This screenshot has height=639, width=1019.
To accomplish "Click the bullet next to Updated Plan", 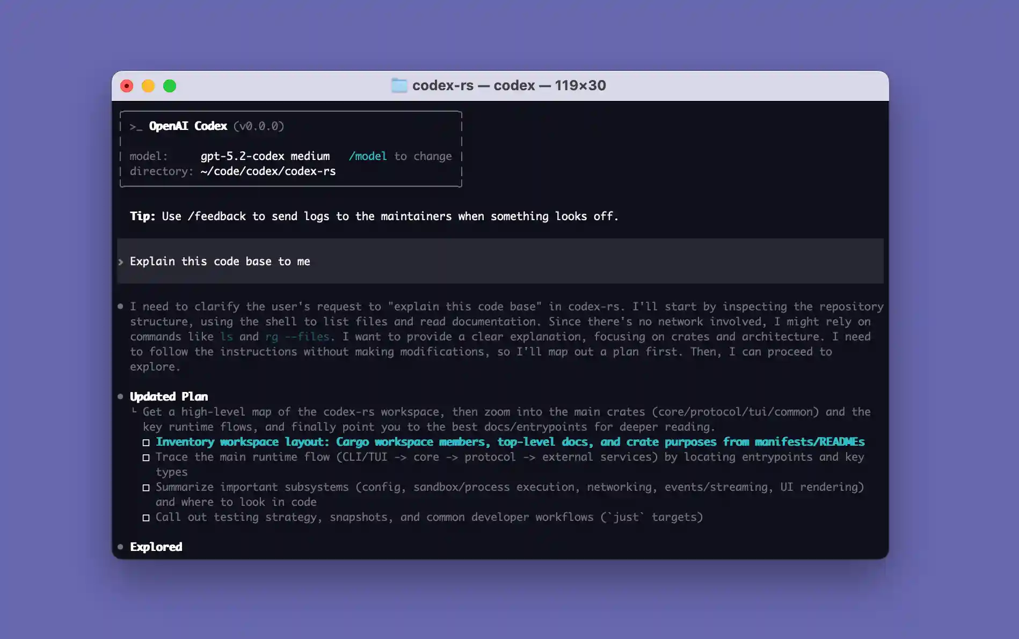I will (120, 396).
